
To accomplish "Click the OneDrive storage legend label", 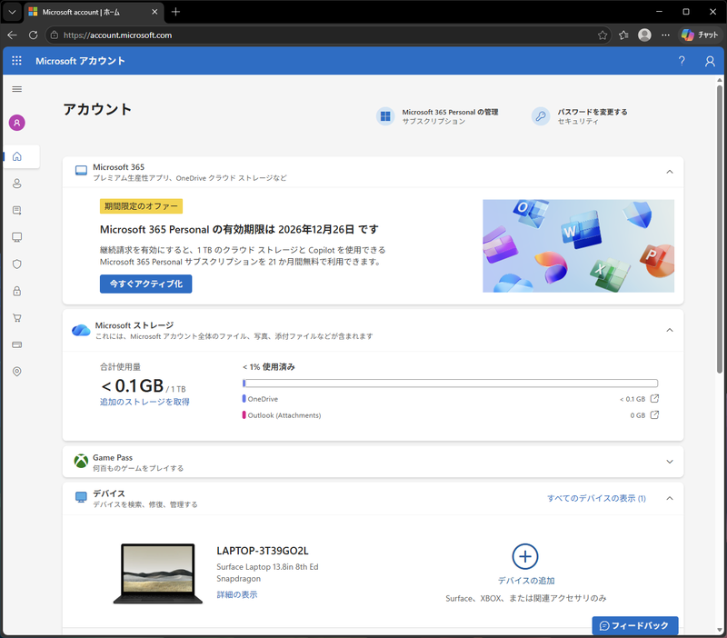I will 263,399.
